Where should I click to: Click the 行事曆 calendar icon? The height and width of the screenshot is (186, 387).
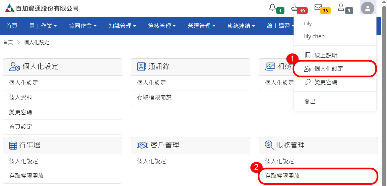click(x=13, y=145)
